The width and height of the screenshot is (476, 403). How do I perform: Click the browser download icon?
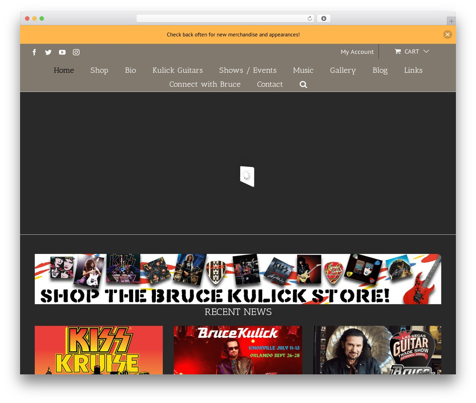pos(324,19)
